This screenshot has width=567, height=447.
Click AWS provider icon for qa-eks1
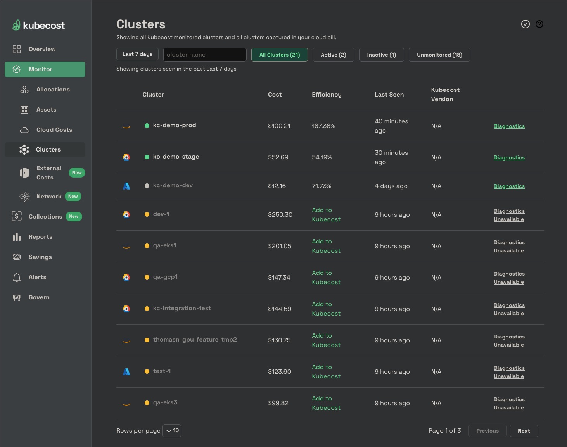[126, 247]
